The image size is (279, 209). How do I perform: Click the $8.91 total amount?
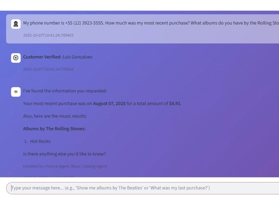[175, 104]
